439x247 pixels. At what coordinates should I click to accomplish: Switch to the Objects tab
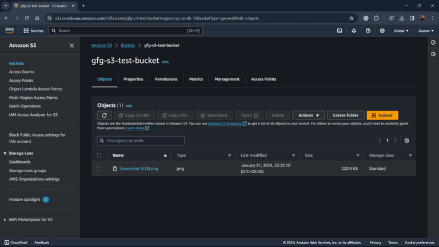[105, 79]
